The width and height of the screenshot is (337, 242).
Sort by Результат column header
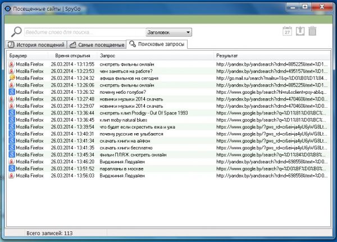227,56
